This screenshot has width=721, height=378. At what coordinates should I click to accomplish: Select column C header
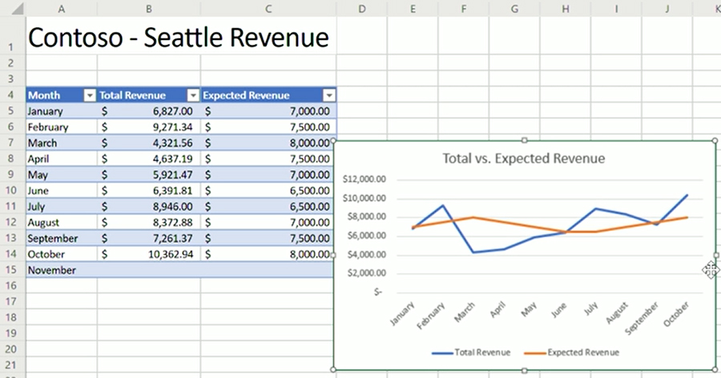click(x=268, y=7)
